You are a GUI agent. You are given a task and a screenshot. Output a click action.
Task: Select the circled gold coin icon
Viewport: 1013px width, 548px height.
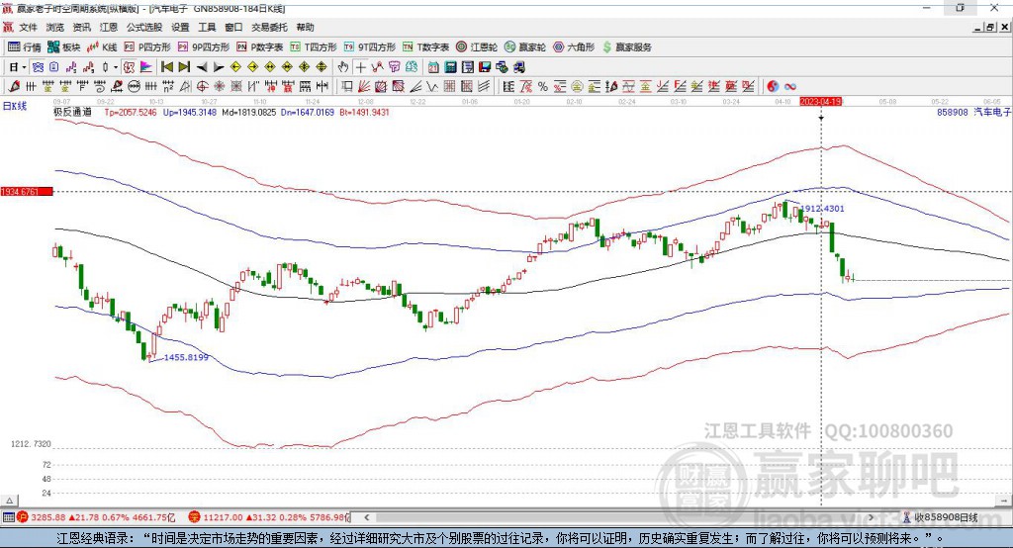577,87
